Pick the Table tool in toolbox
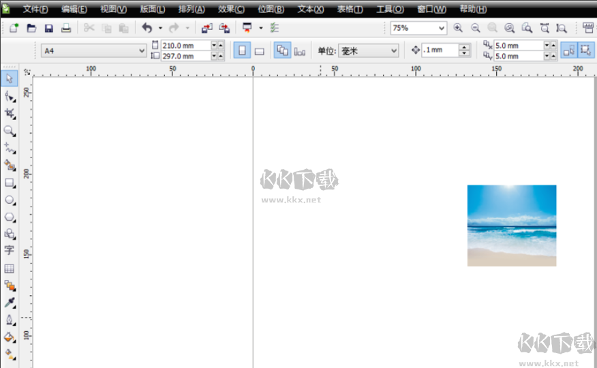Screen dimensions: 597x368 (10, 269)
